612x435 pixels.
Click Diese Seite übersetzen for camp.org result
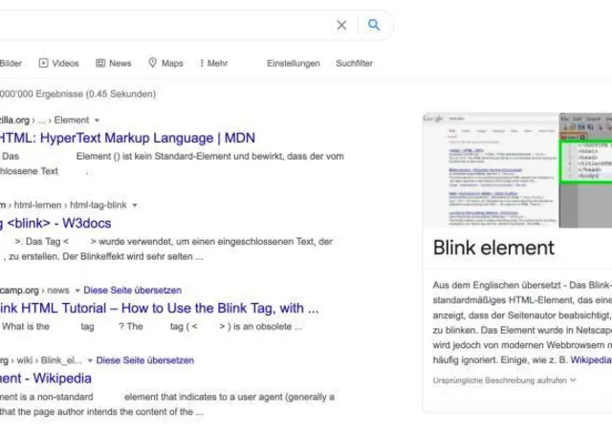pyautogui.click(x=133, y=291)
